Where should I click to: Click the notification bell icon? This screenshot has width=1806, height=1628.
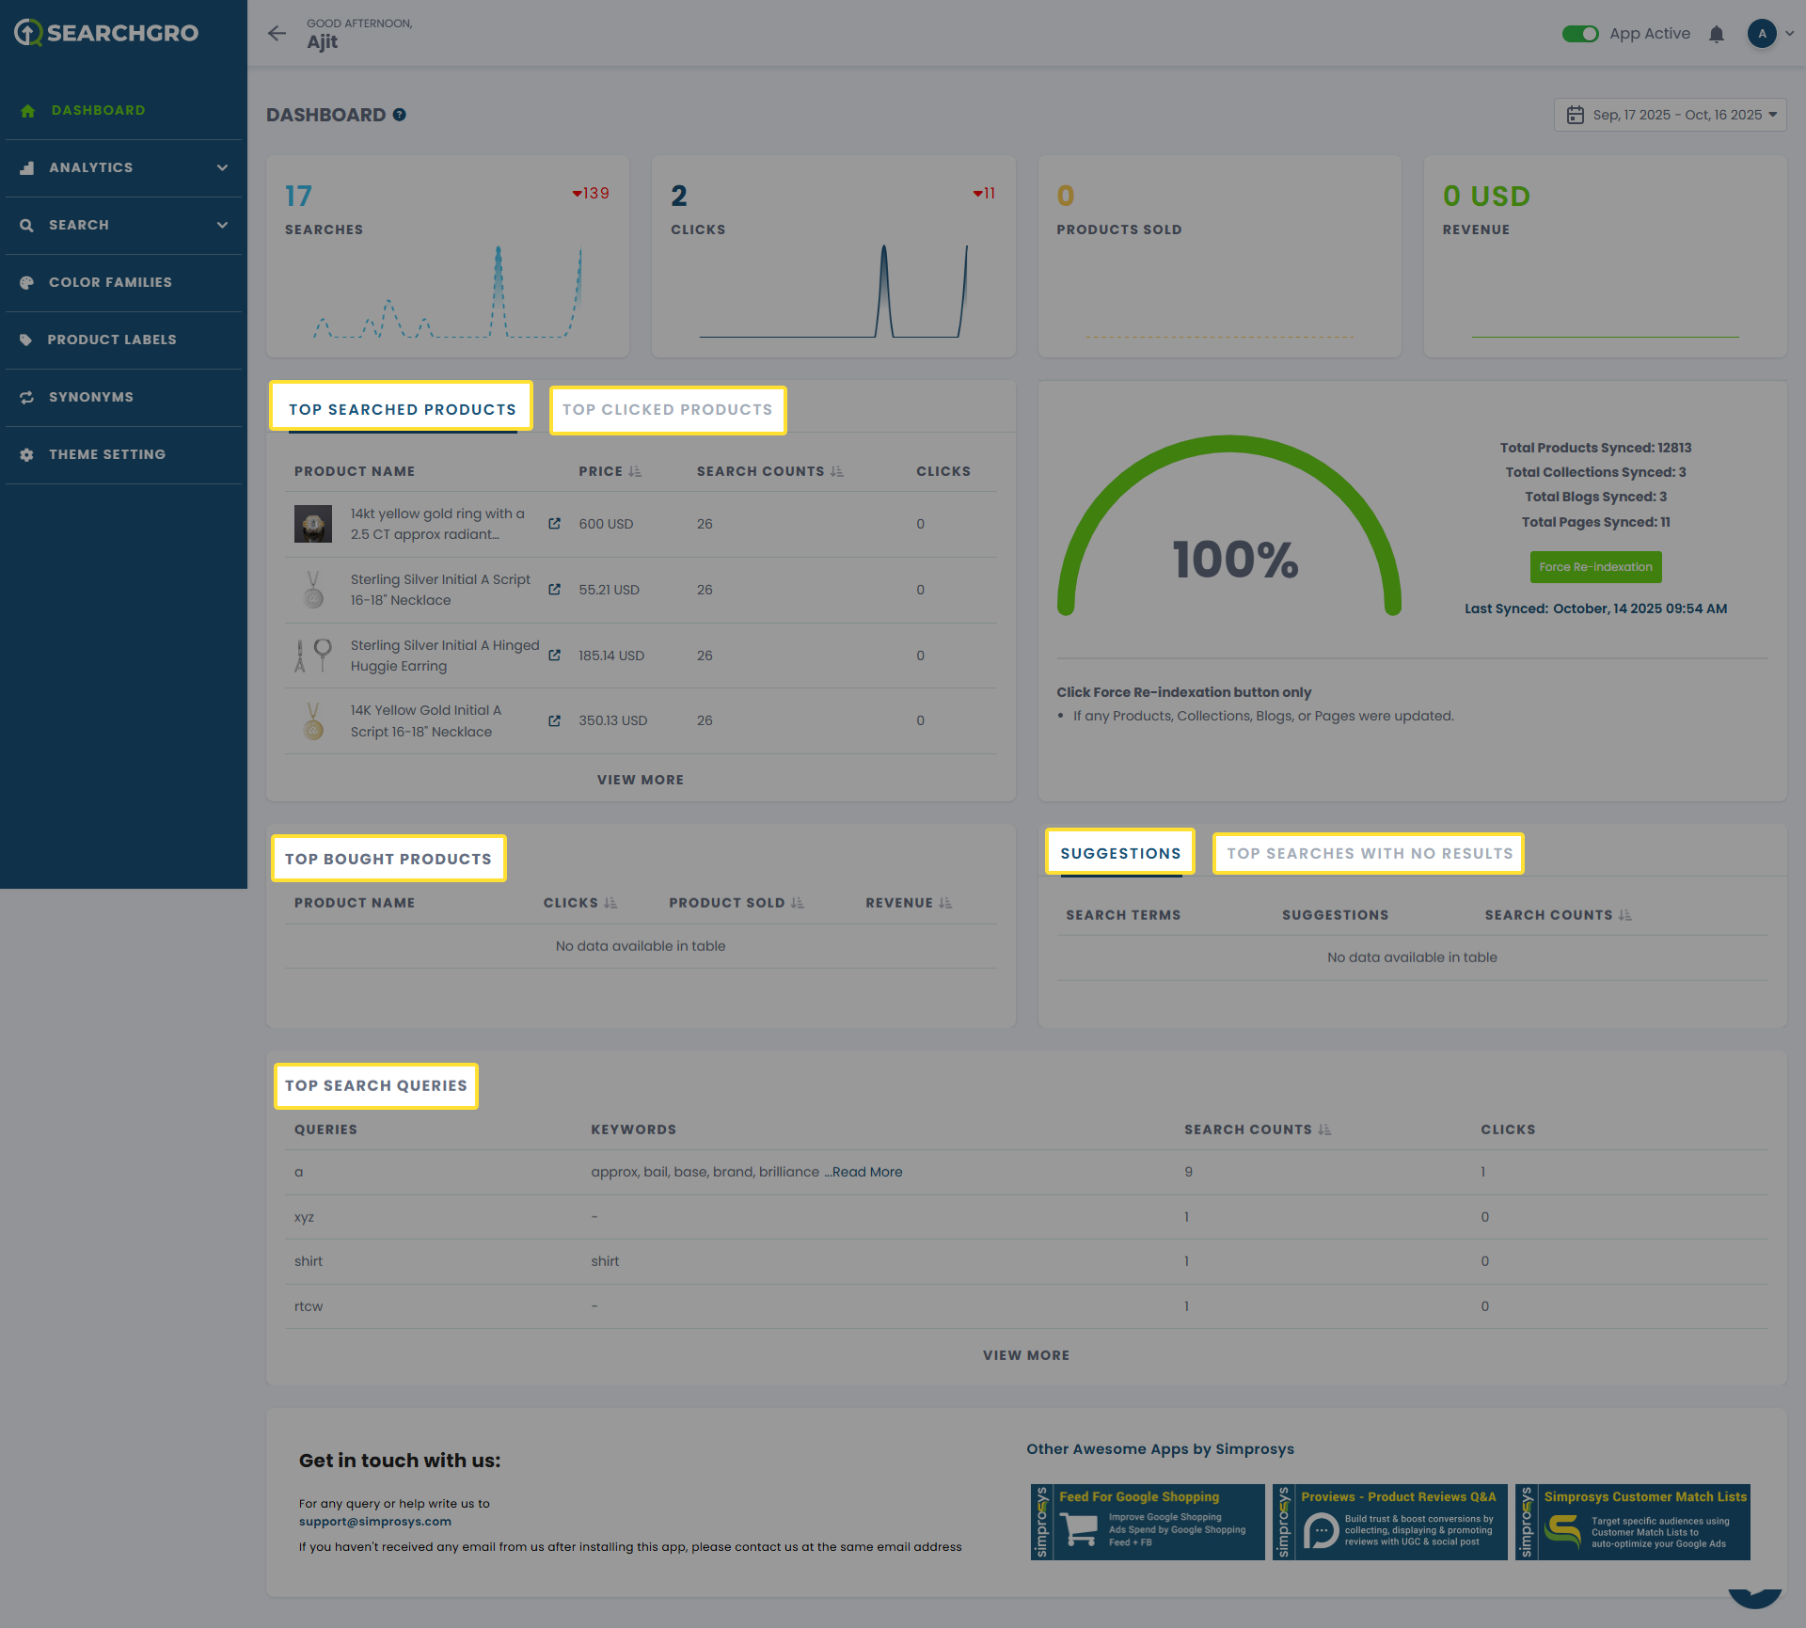[1717, 34]
